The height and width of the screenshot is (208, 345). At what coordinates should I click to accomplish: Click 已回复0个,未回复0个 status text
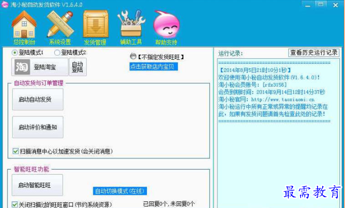tap(169, 204)
